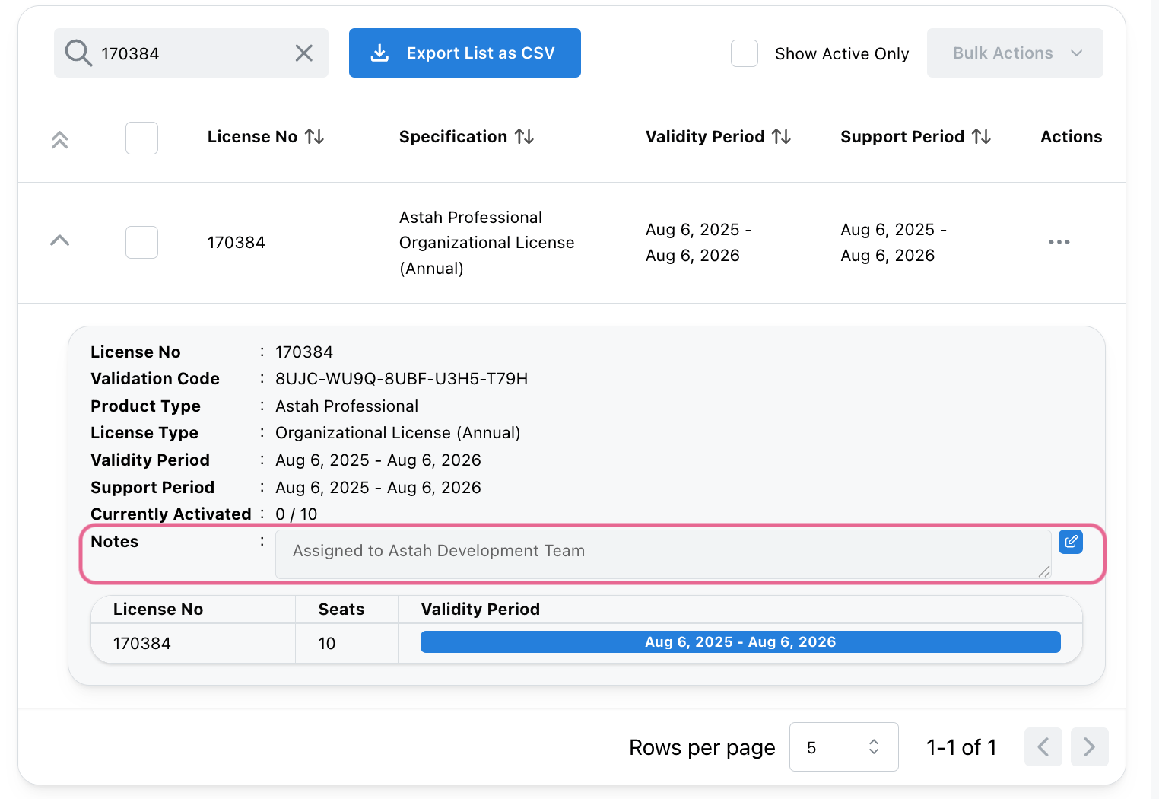Click the edit notes pencil icon
Image resolution: width=1159 pixels, height=799 pixels.
(1071, 542)
